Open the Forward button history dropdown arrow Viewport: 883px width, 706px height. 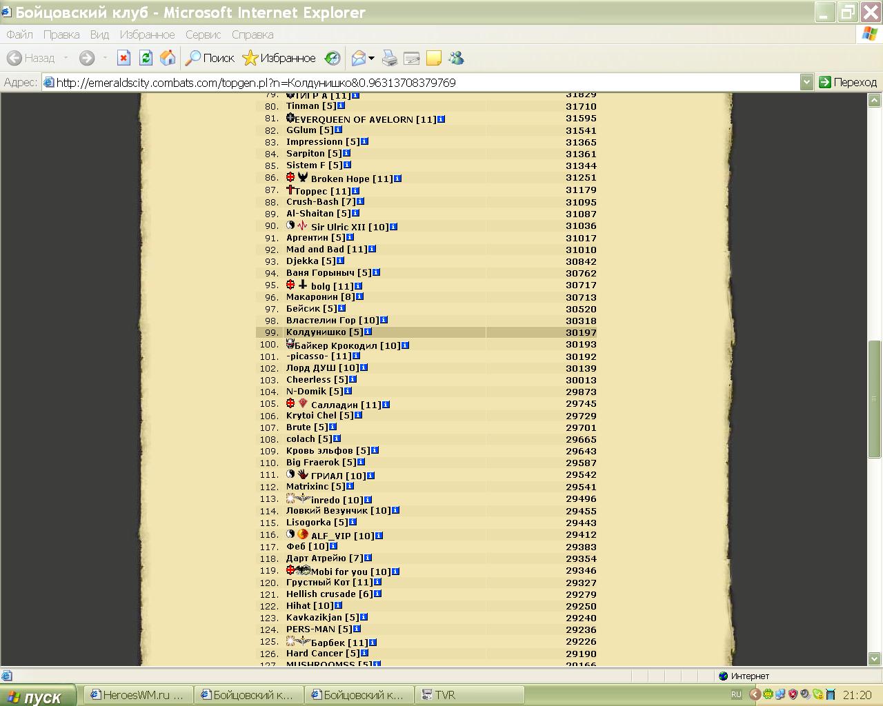click(105, 59)
